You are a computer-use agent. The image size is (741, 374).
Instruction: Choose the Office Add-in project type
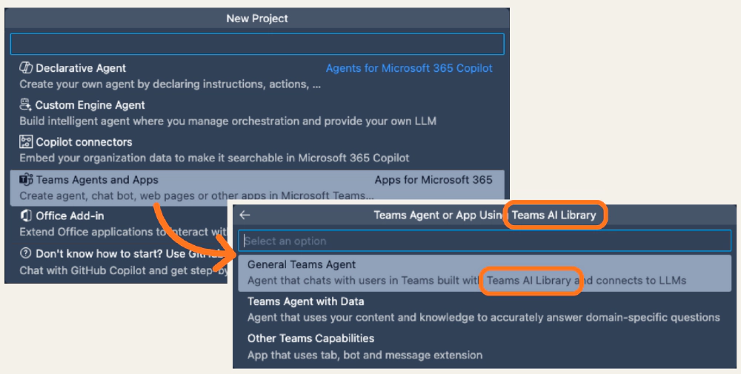(70, 216)
